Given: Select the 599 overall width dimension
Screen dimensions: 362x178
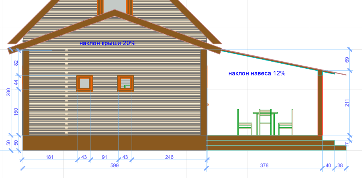Looking at the screenshot, I should 113,166.
